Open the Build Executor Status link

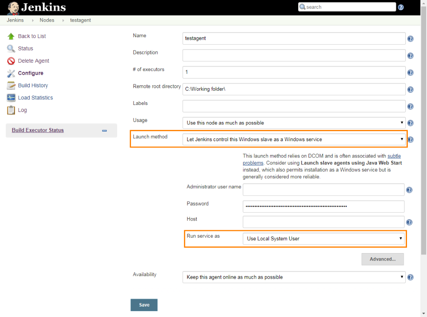[x=38, y=130]
